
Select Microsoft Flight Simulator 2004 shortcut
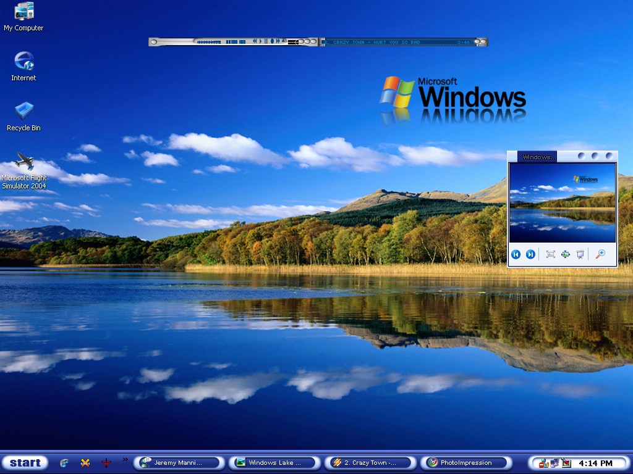[x=24, y=170]
